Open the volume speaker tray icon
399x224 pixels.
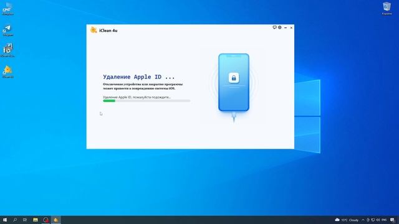click(x=378, y=220)
